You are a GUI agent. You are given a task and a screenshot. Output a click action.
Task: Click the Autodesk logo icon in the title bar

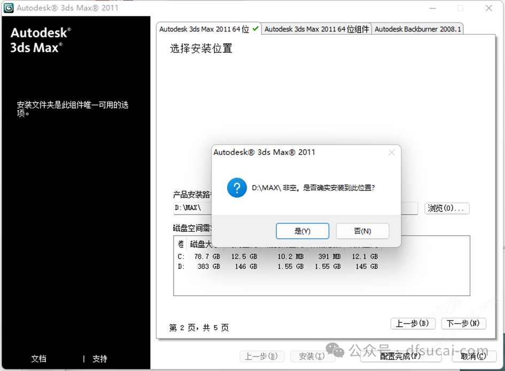pyautogui.click(x=8, y=8)
